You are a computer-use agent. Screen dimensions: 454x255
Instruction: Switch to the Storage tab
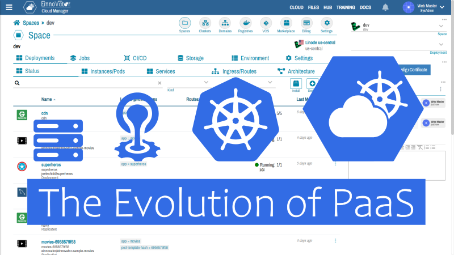191,58
